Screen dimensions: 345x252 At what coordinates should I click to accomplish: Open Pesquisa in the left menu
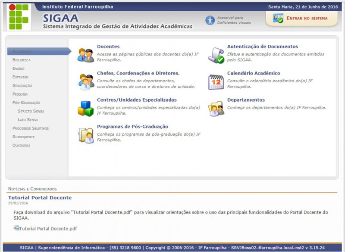pyautogui.click(x=20, y=94)
